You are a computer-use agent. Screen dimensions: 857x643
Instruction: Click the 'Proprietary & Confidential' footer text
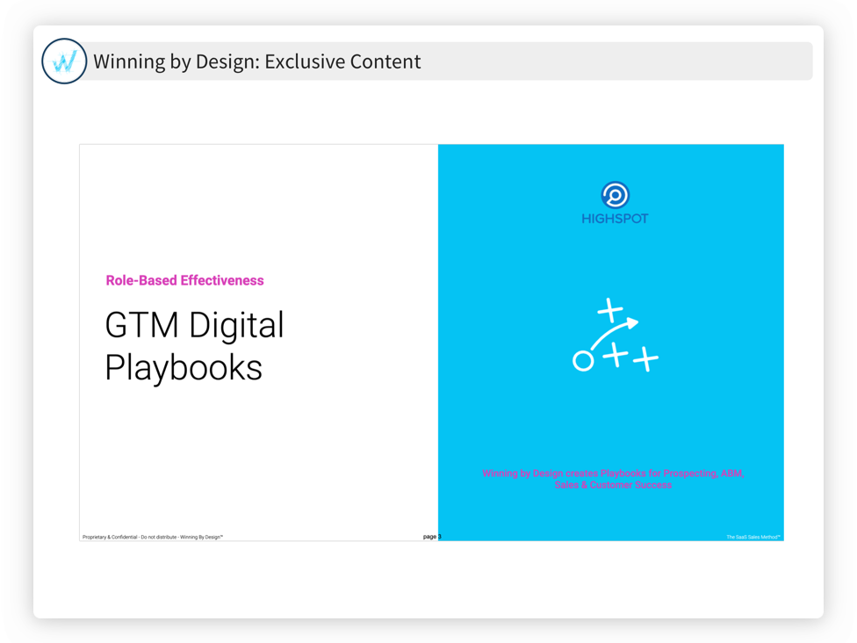[153, 537]
